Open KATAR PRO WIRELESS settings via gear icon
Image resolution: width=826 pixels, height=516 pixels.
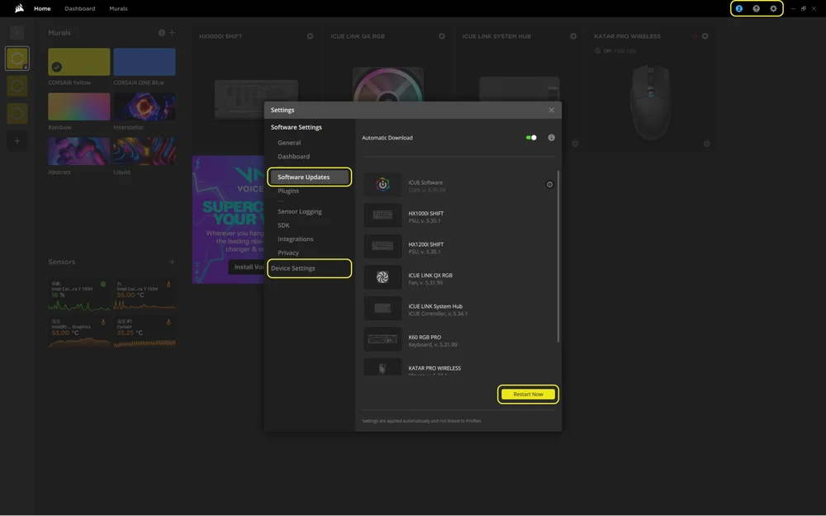pos(705,36)
